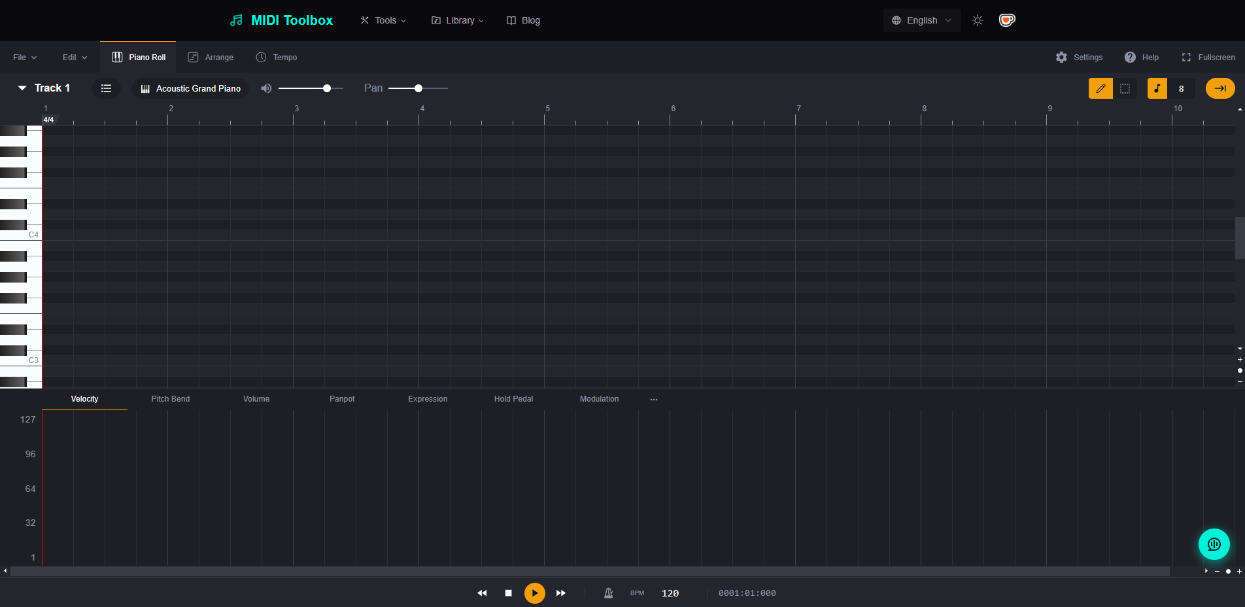Select the Pitch Bend controller tab

[x=170, y=399]
